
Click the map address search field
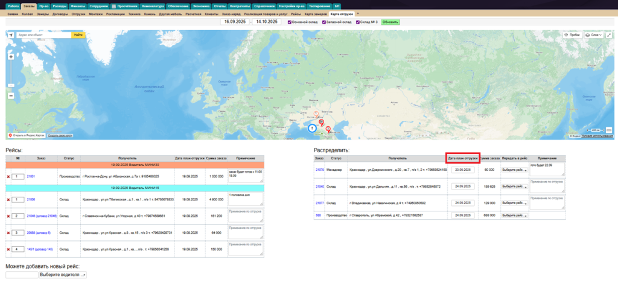pyautogui.click(x=43, y=35)
